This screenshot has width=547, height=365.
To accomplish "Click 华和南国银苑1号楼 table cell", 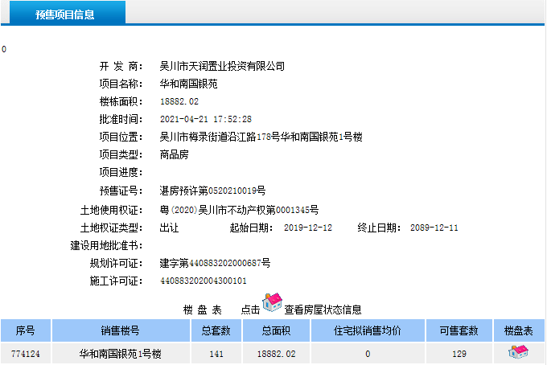I will (121, 354).
